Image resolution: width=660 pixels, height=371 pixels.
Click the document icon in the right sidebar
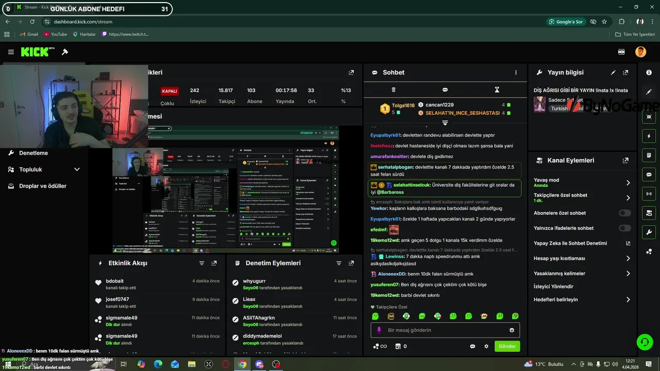click(x=649, y=155)
